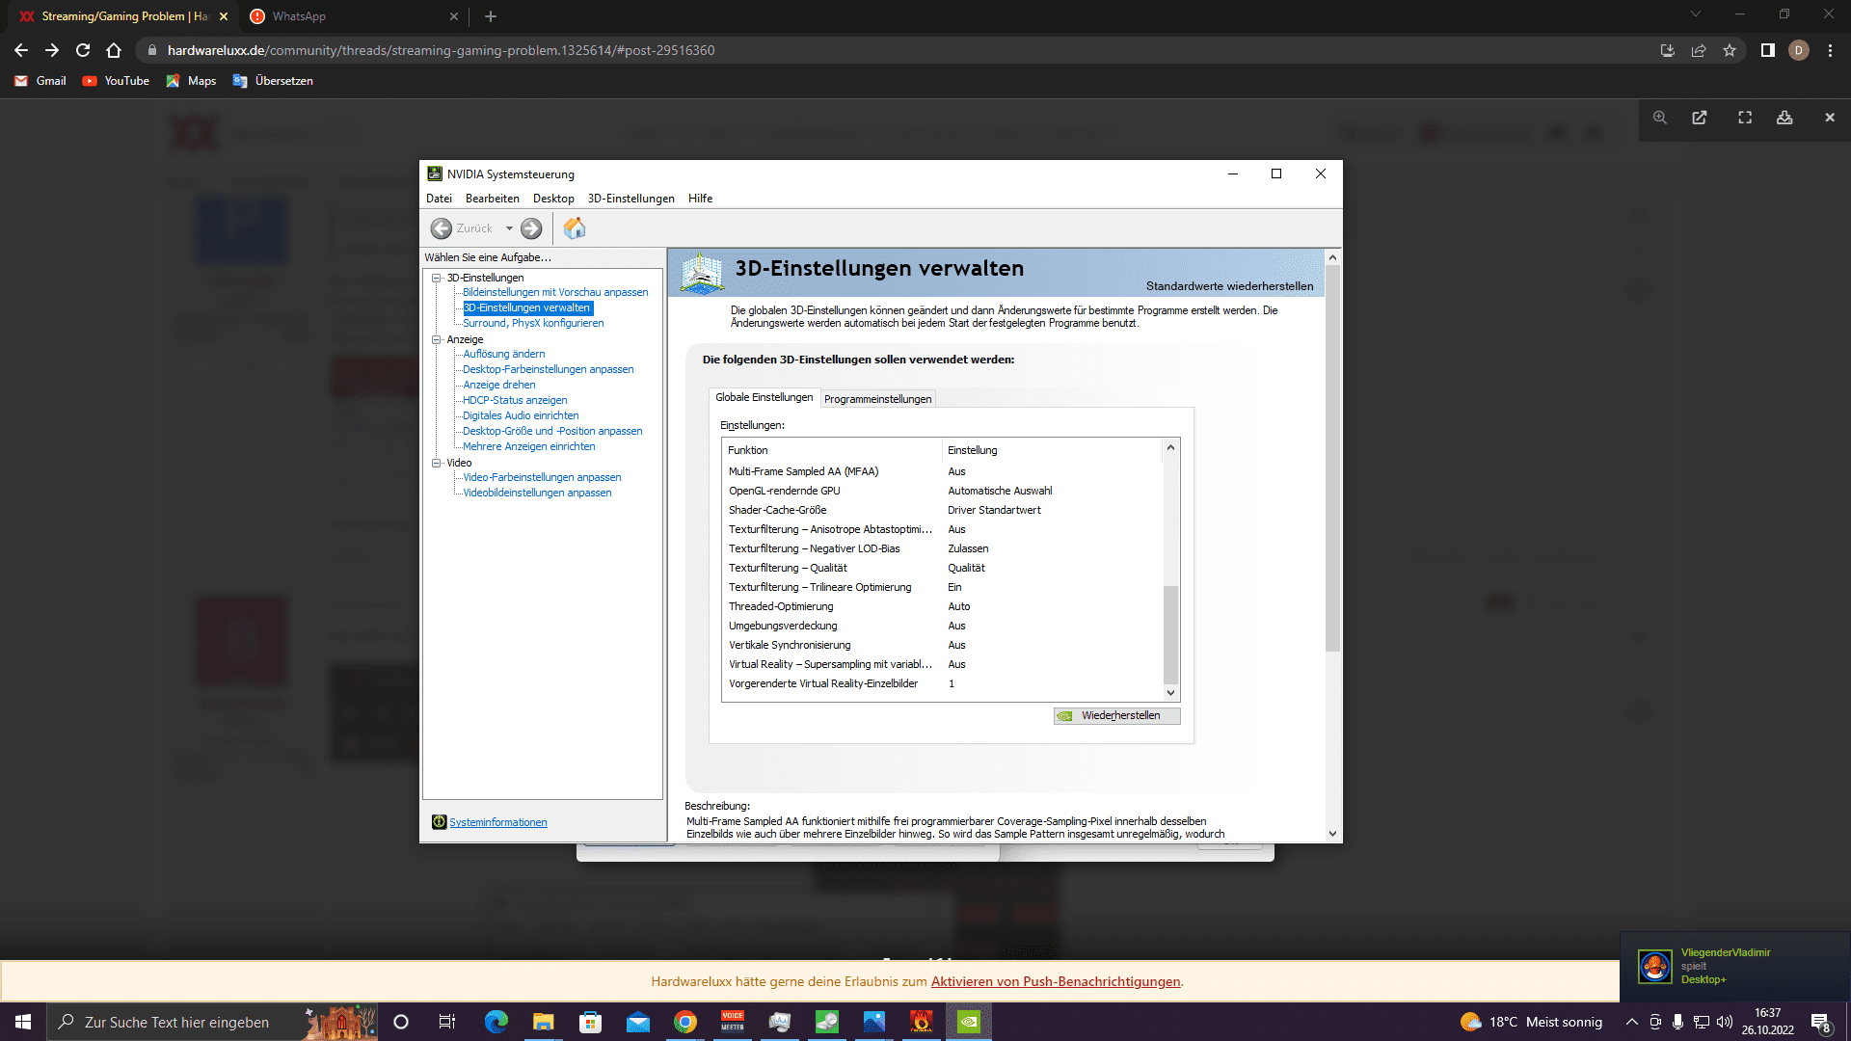Go forward in Chrome browser
The width and height of the screenshot is (1851, 1041).
tap(52, 50)
